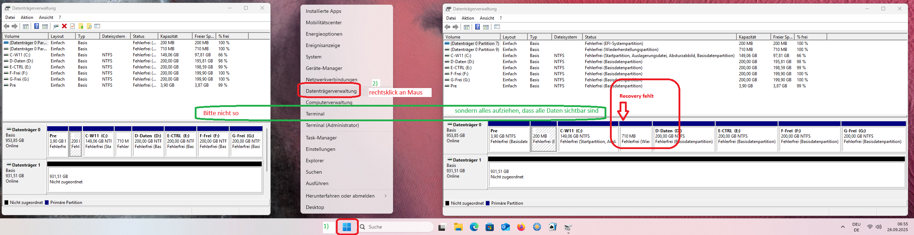
Task: Click % frei column header in left window
Action: [232, 36]
